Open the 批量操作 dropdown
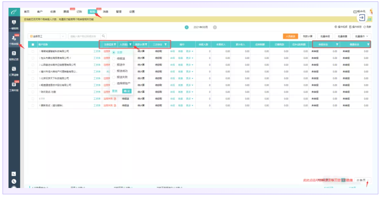The height and width of the screenshot is (198, 382). coord(361,36)
